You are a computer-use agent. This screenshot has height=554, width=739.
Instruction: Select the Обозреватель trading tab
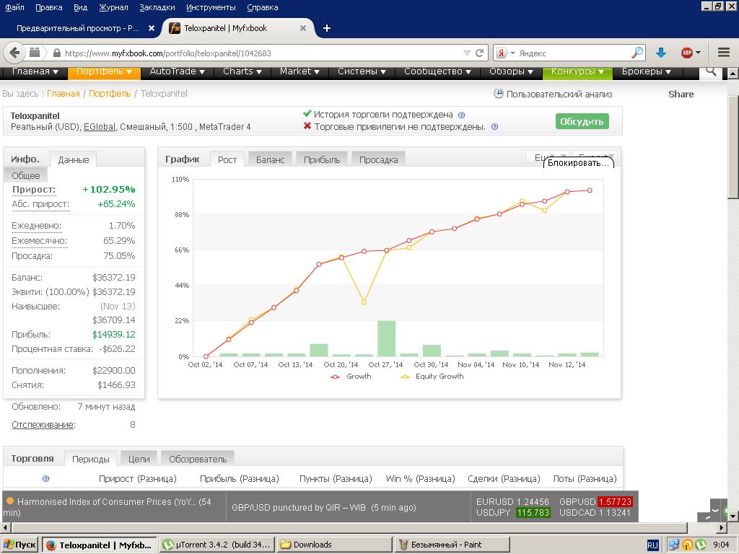coord(198,459)
